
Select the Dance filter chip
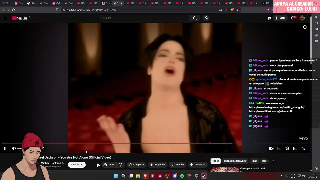tap(265, 161)
